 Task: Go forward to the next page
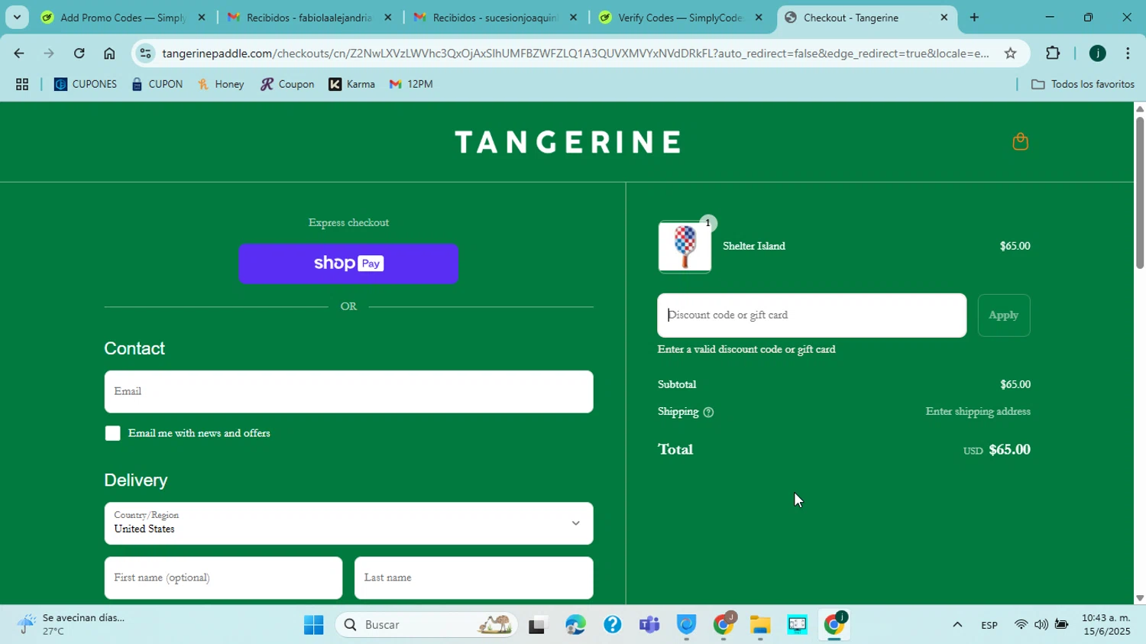[x=49, y=53]
